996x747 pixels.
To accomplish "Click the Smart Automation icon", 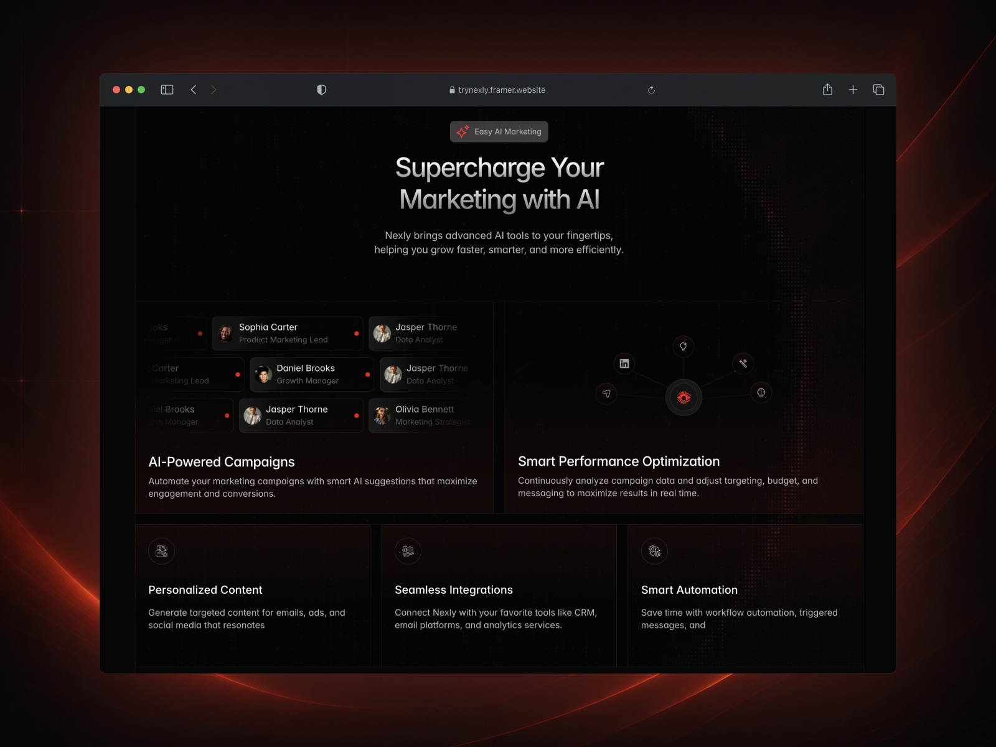I will 655,551.
